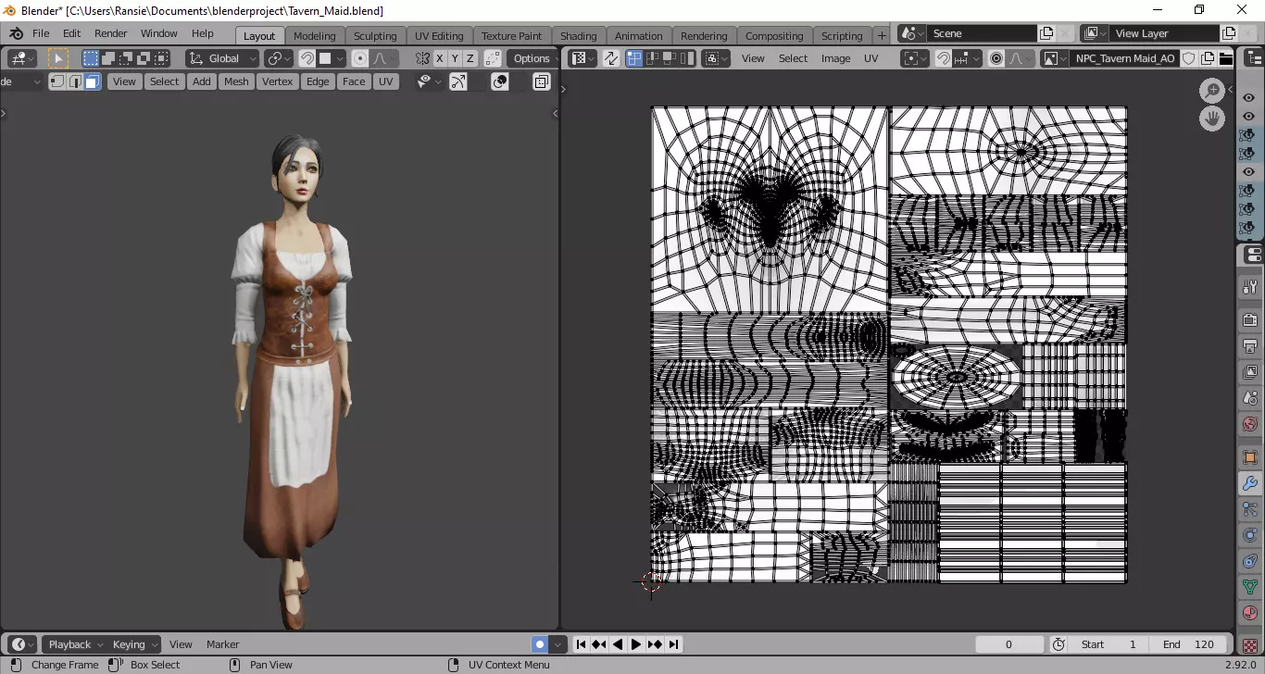Switch to face select mode
The image size is (1265, 674).
click(92, 81)
